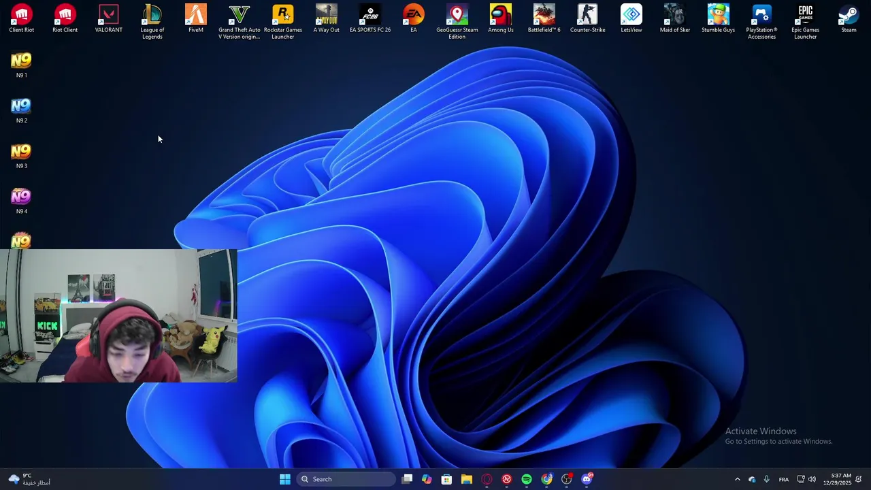Viewport: 871px width, 490px height.
Task: Select the EA SPORTS FC 26 icon
Action: click(x=369, y=19)
